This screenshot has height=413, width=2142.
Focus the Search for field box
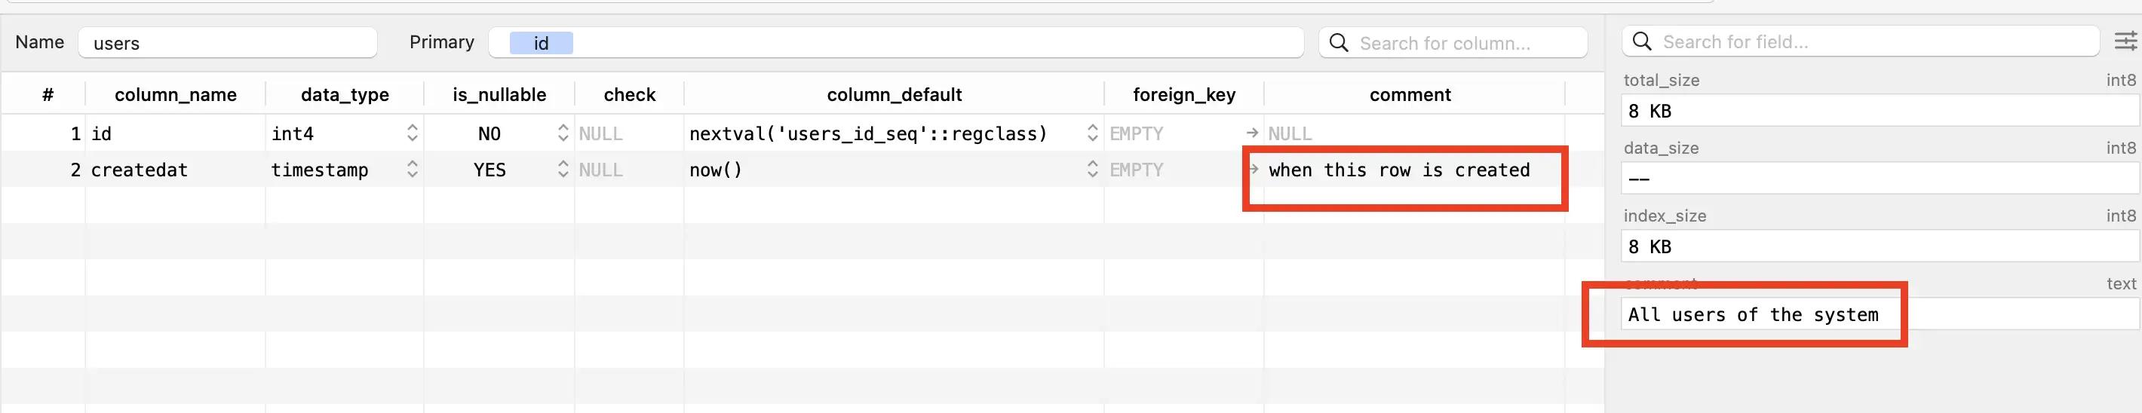[x=1861, y=41]
